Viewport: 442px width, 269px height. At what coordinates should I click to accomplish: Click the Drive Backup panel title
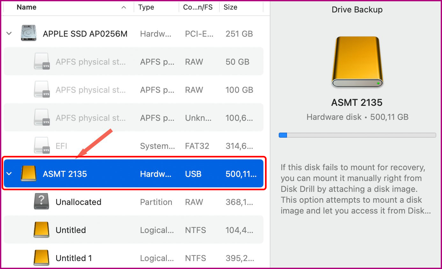coord(357,10)
